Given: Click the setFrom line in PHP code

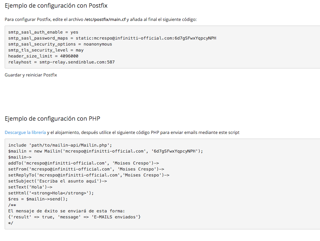Looking at the screenshot, I should click(86, 169).
